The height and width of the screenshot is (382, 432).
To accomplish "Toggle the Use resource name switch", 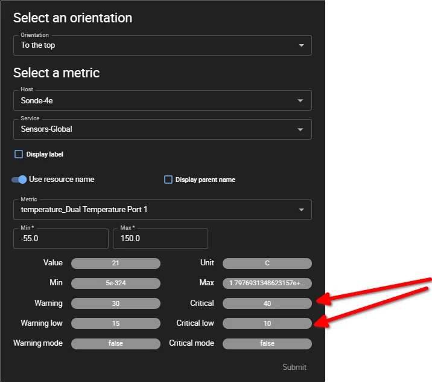I will click(x=19, y=180).
